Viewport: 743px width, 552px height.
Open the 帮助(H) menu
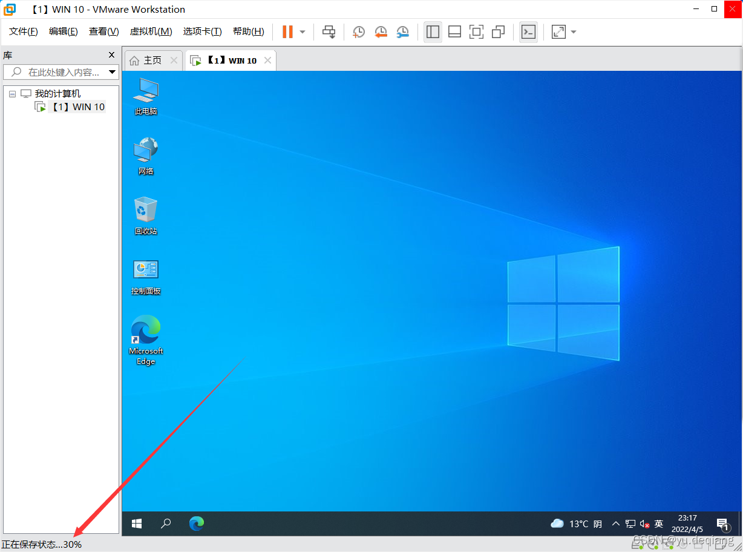(x=249, y=31)
